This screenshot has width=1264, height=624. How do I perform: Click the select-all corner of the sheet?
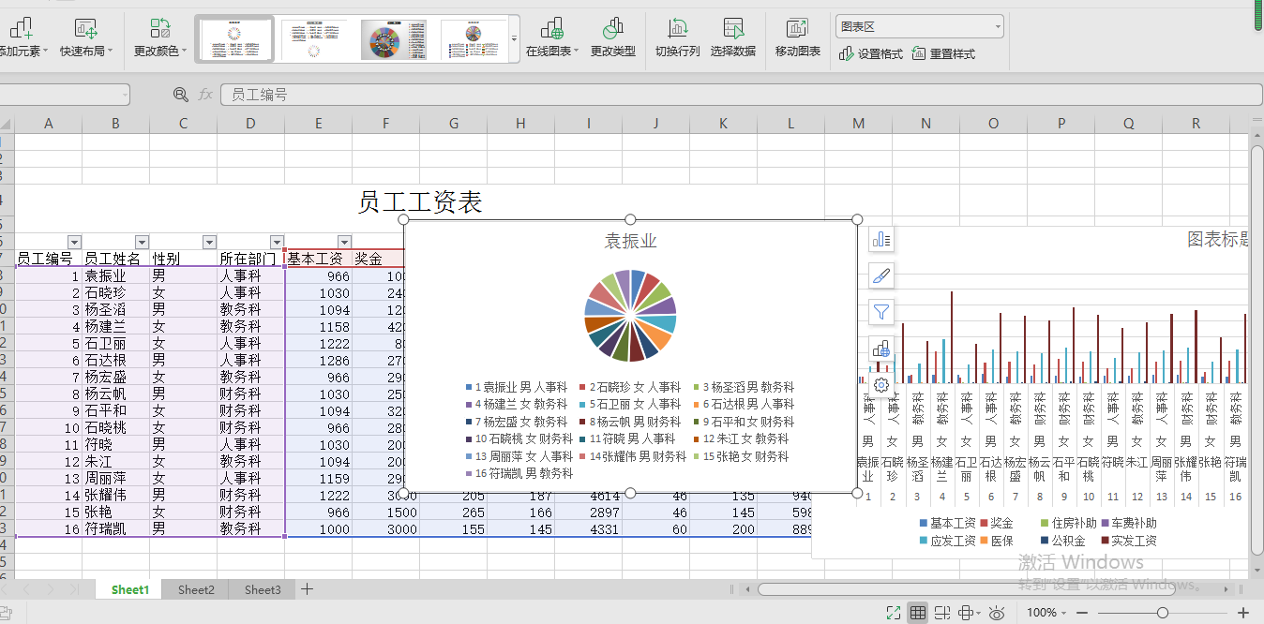(7, 124)
